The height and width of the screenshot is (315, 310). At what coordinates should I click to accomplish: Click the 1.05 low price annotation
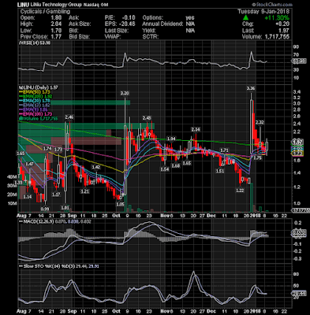coord(120,204)
